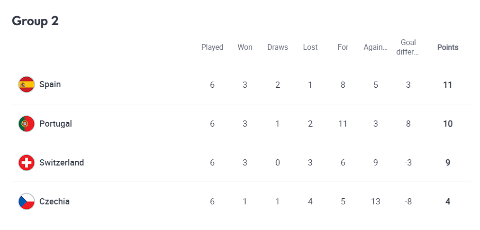This screenshot has width=480, height=230.
Task: Click the Points column header
Action: (448, 47)
